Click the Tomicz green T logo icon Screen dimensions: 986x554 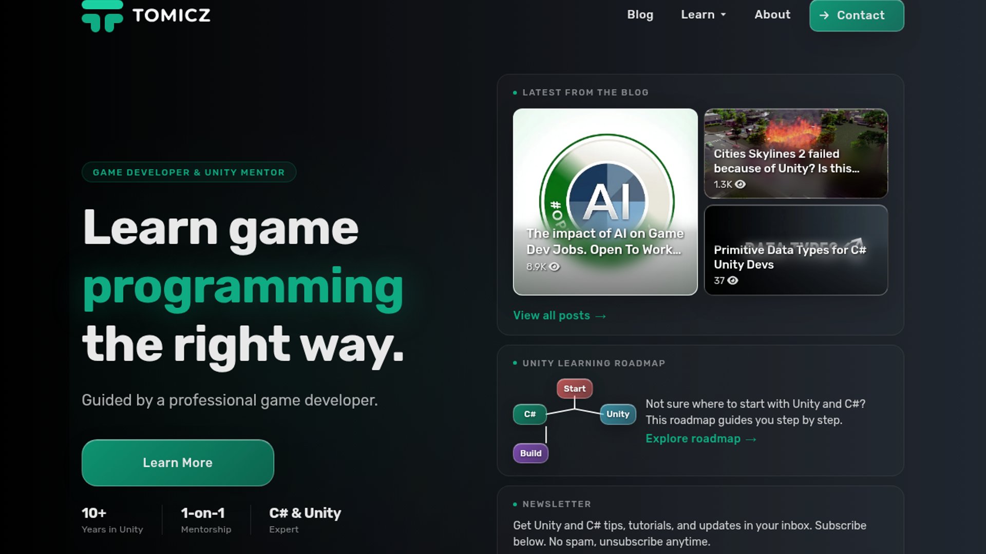pyautogui.click(x=102, y=16)
